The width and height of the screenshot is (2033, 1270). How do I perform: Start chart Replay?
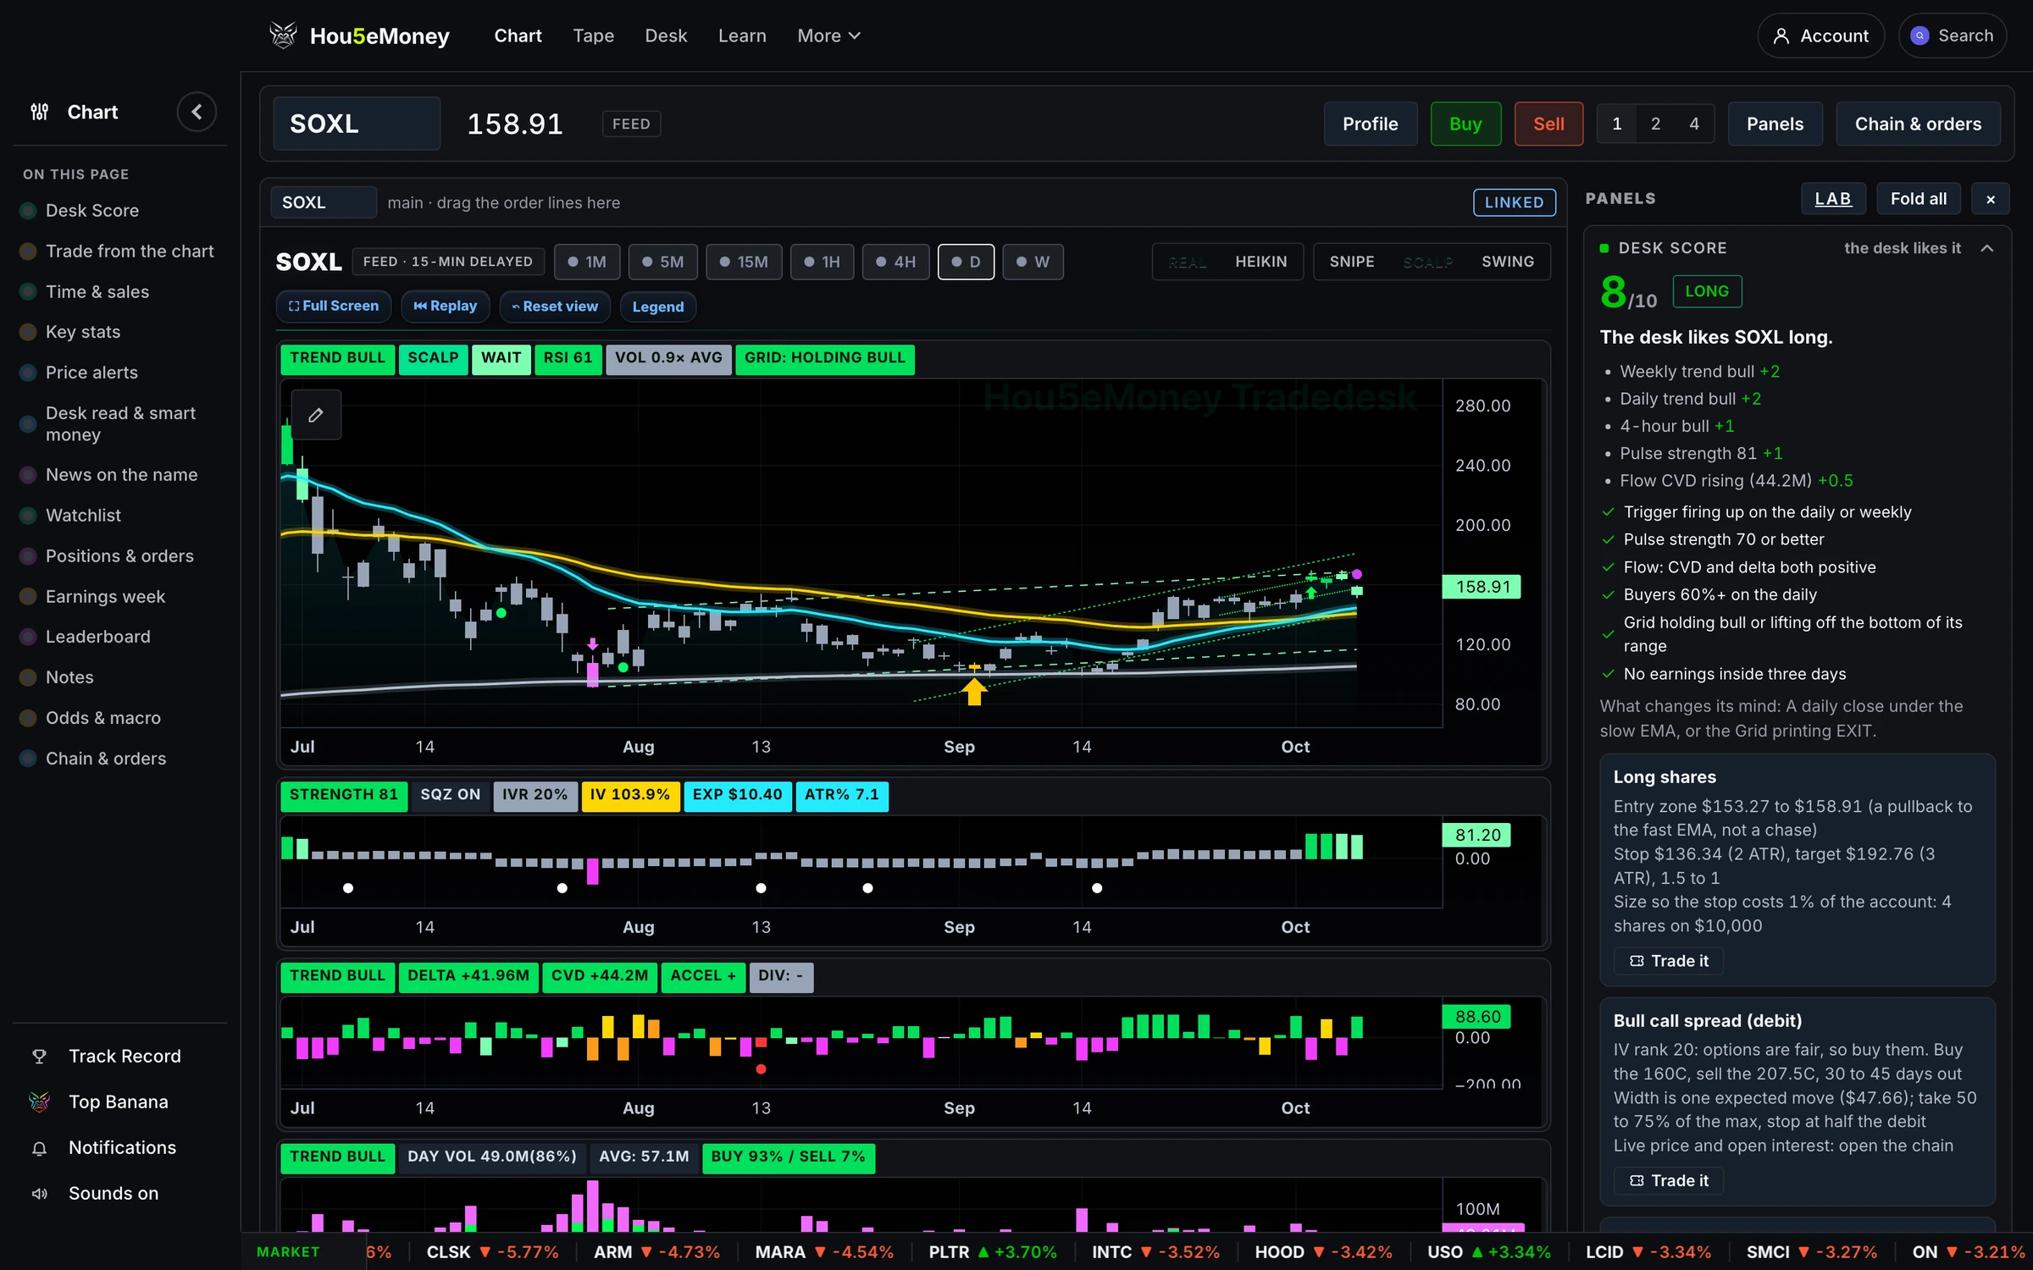446,306
